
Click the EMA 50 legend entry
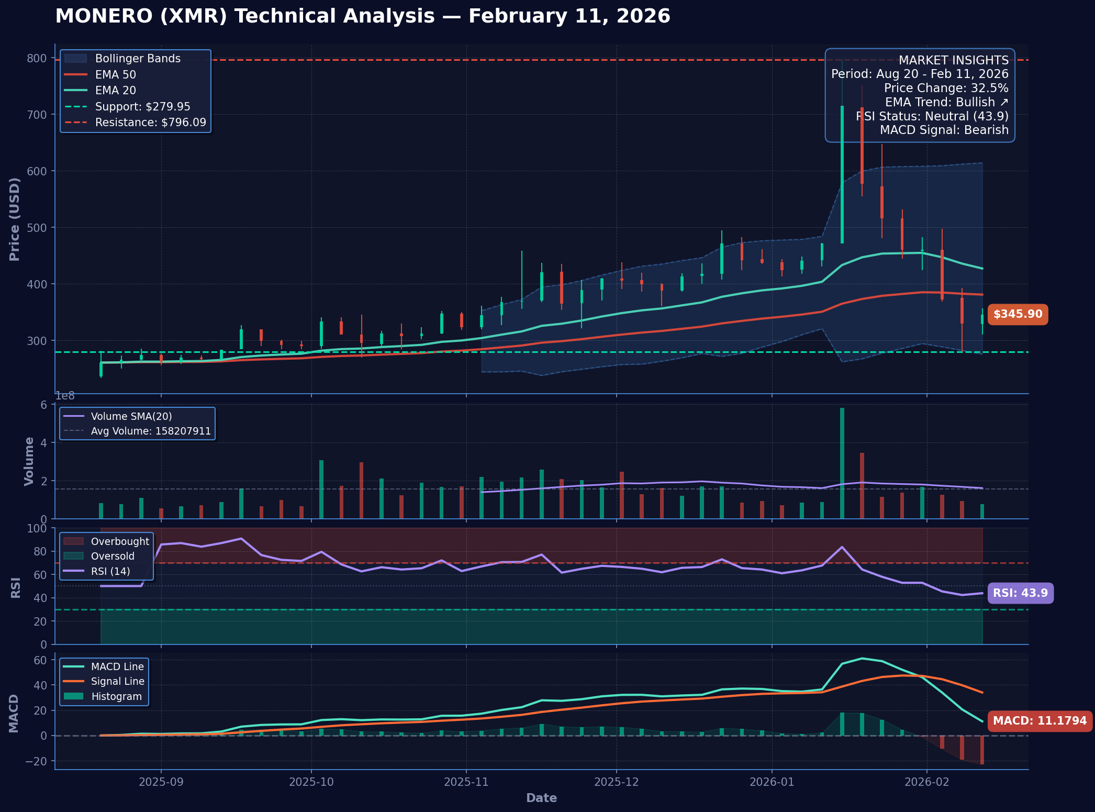(x=115, y=75)
